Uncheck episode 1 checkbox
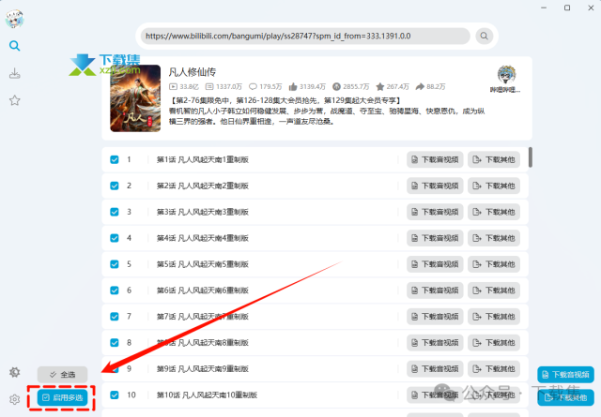This screenshot has width=601, height=417. [x=115, y=159]
